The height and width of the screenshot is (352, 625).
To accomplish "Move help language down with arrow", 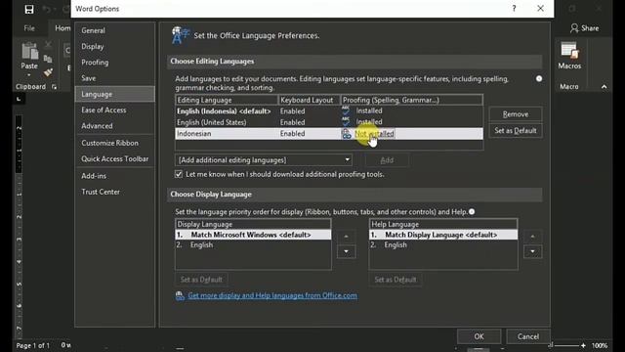I will tap(532, 251).
